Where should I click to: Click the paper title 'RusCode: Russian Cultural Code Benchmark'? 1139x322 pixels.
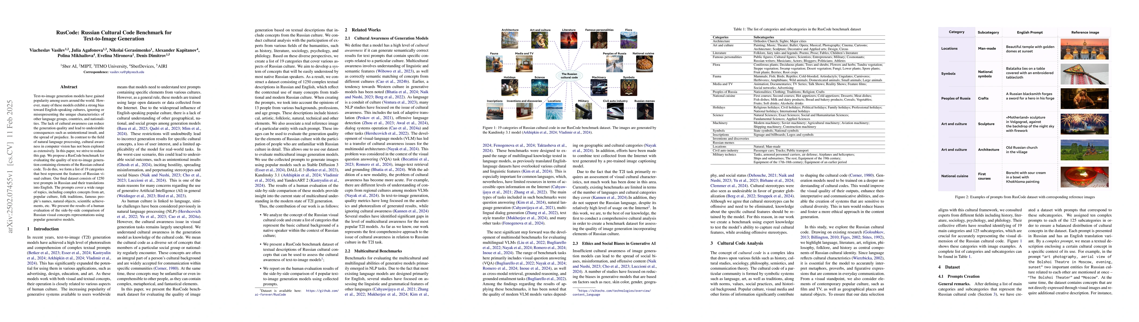(114, 35)
